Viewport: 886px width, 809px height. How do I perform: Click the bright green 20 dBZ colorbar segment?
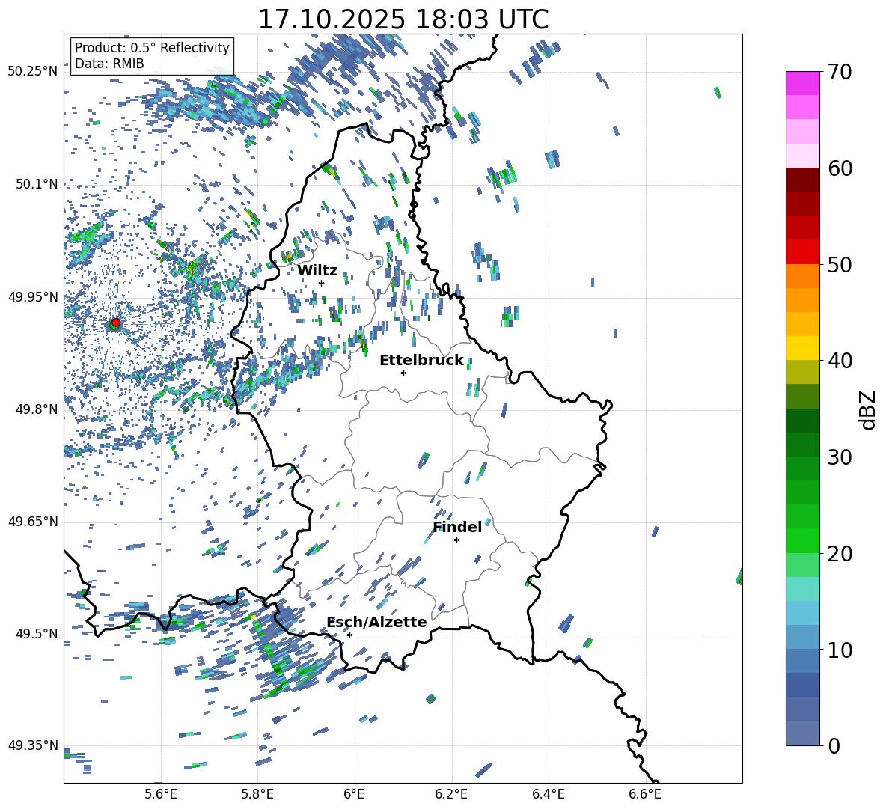click(x=802, y=540)
